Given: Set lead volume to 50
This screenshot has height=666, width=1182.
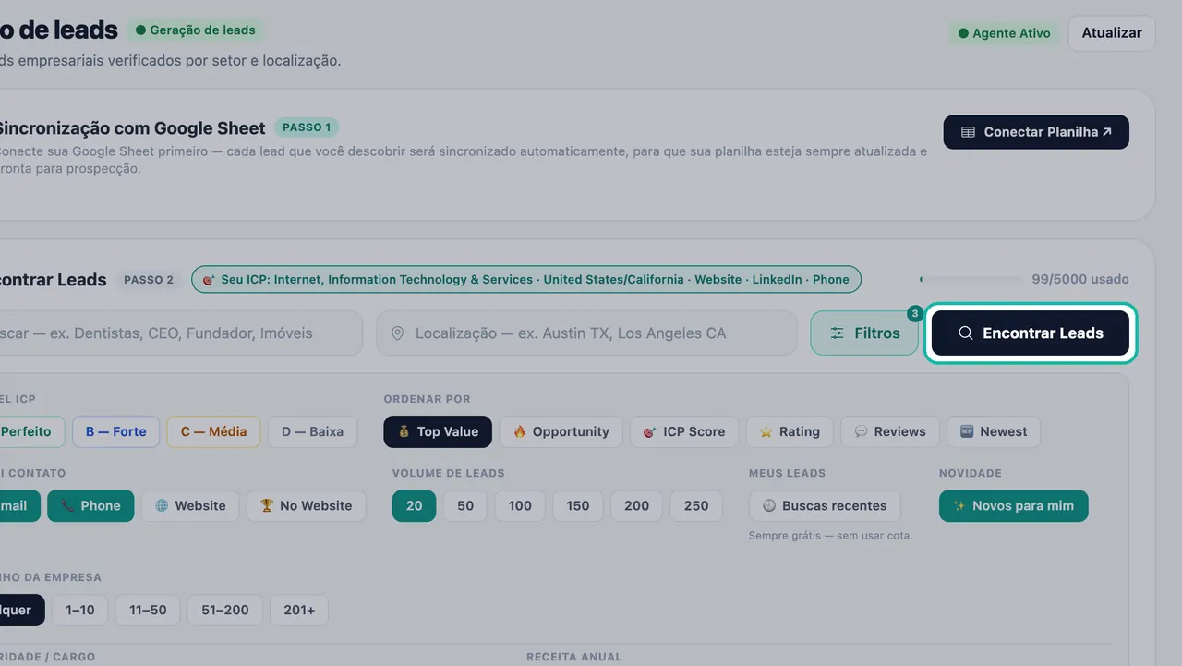Looking at the screenshot, I should pyautogui.click(x=465, y=505).
